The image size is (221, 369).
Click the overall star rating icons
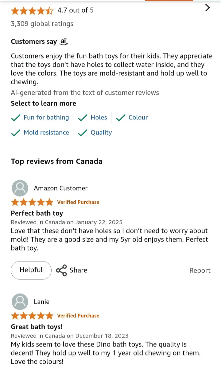tap(32, 11)
